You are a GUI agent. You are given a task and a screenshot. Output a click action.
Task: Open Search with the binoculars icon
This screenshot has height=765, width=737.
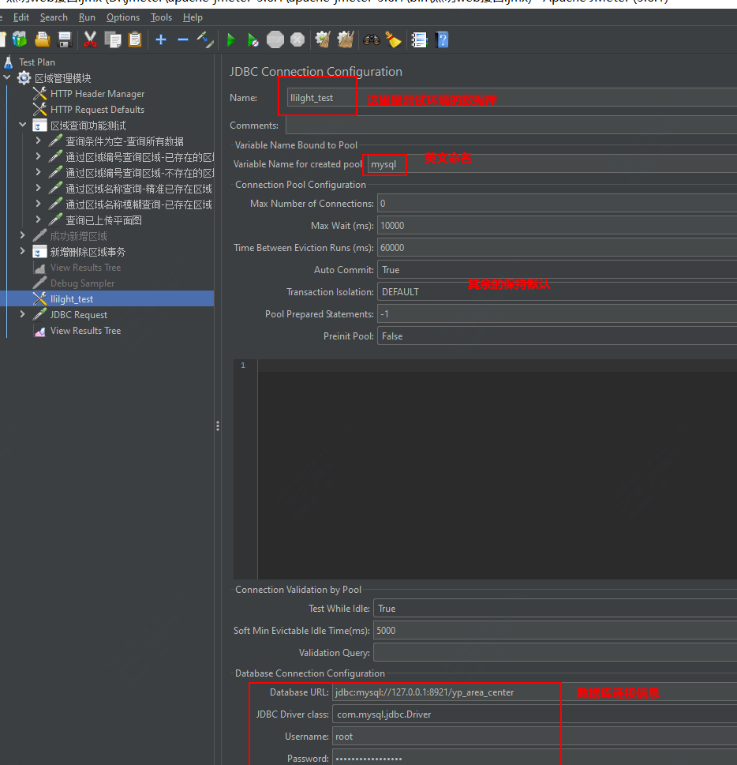pyautogui.click(x=371, y=39)
